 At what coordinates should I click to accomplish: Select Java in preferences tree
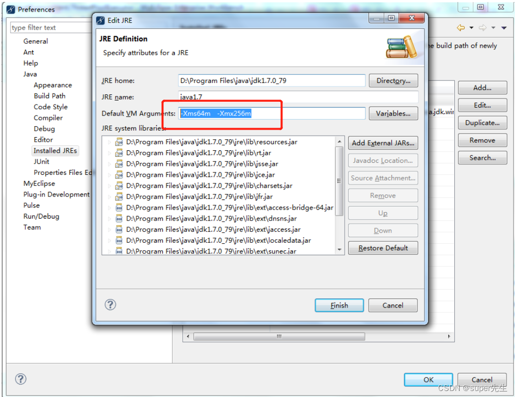coord(30,74)
